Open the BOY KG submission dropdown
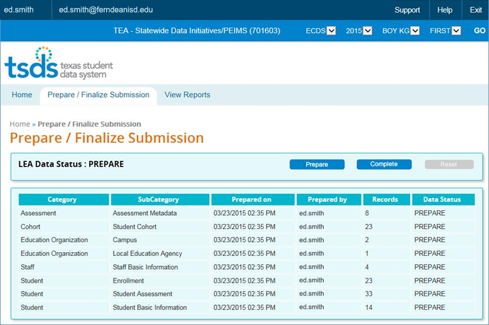The height and width of the screenshot is (325, 489). tap(415, 31)
